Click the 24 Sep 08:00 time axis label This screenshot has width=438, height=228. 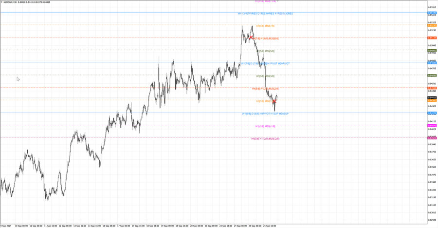coord(240,226)
